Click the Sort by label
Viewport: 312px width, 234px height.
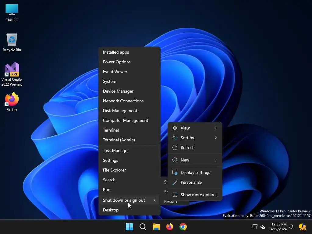coord(187,138)
